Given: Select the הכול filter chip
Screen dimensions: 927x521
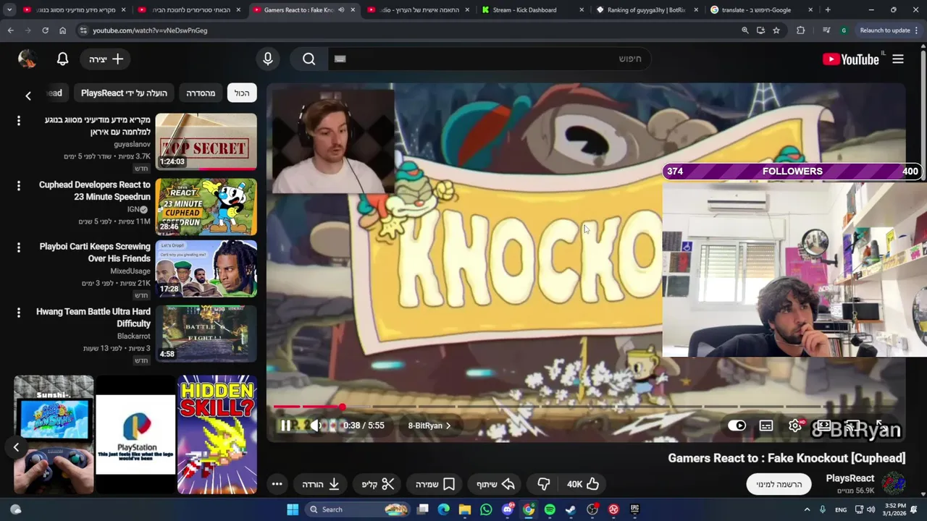Looking at the screenshot, I should click(x=242, y=93).
